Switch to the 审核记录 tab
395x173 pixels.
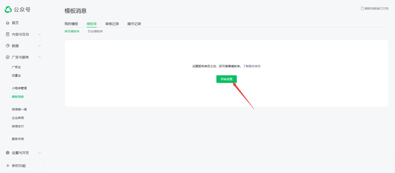(x=112, y=24)
